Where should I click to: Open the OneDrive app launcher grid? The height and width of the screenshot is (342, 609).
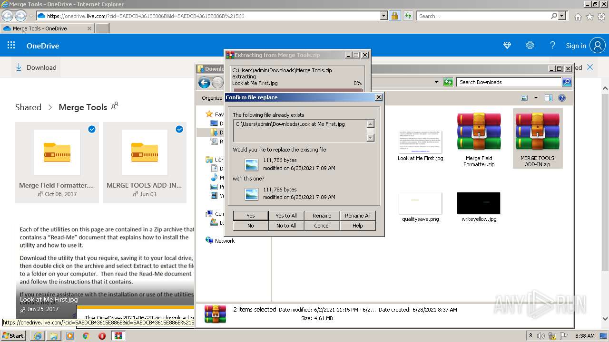click(x=11, y=46)
